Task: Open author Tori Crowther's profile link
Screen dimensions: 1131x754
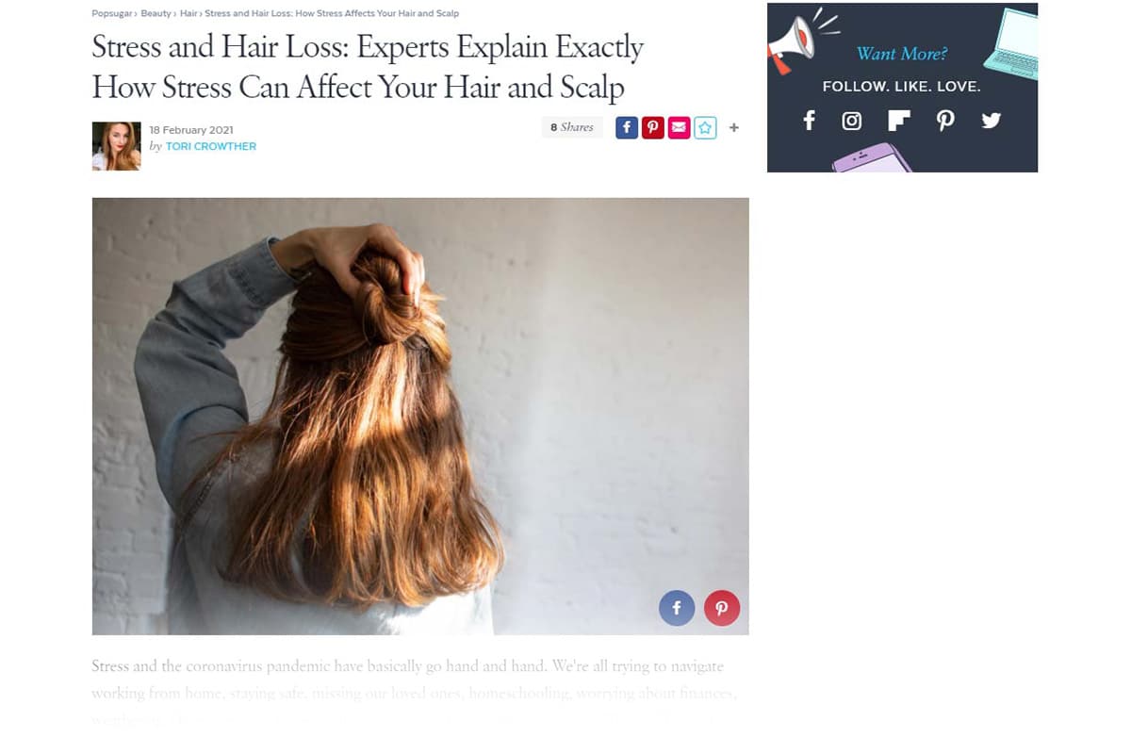Action: 211,146
